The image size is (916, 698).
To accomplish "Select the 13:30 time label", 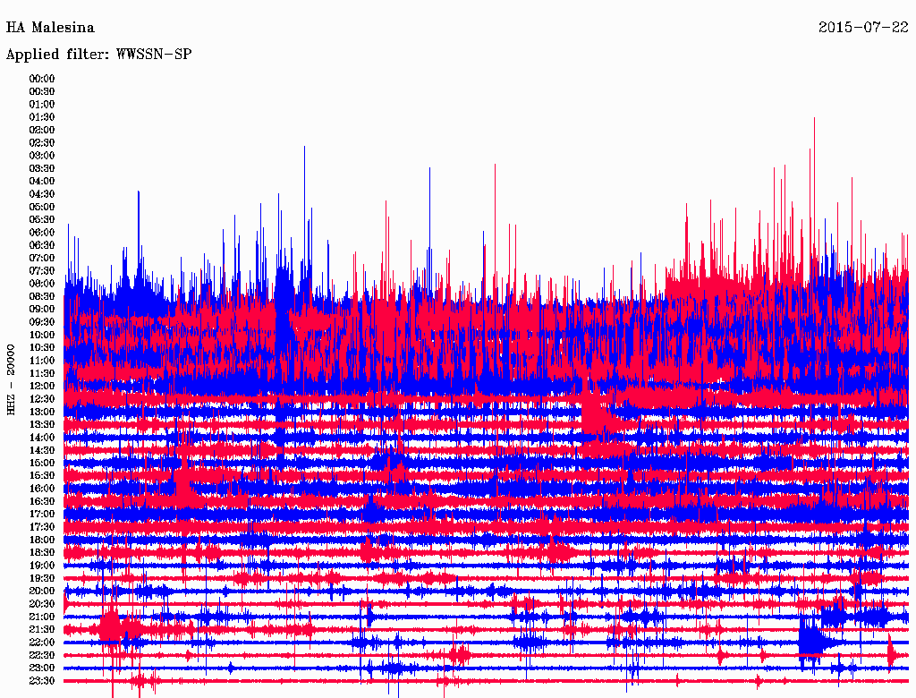I will point(42,425).
